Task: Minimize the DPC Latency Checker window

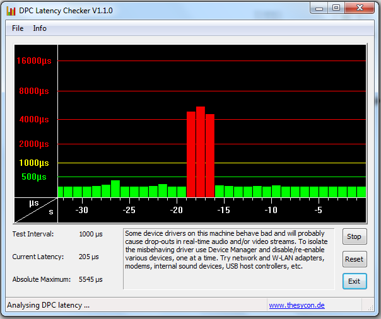Action: pos(320,8)
